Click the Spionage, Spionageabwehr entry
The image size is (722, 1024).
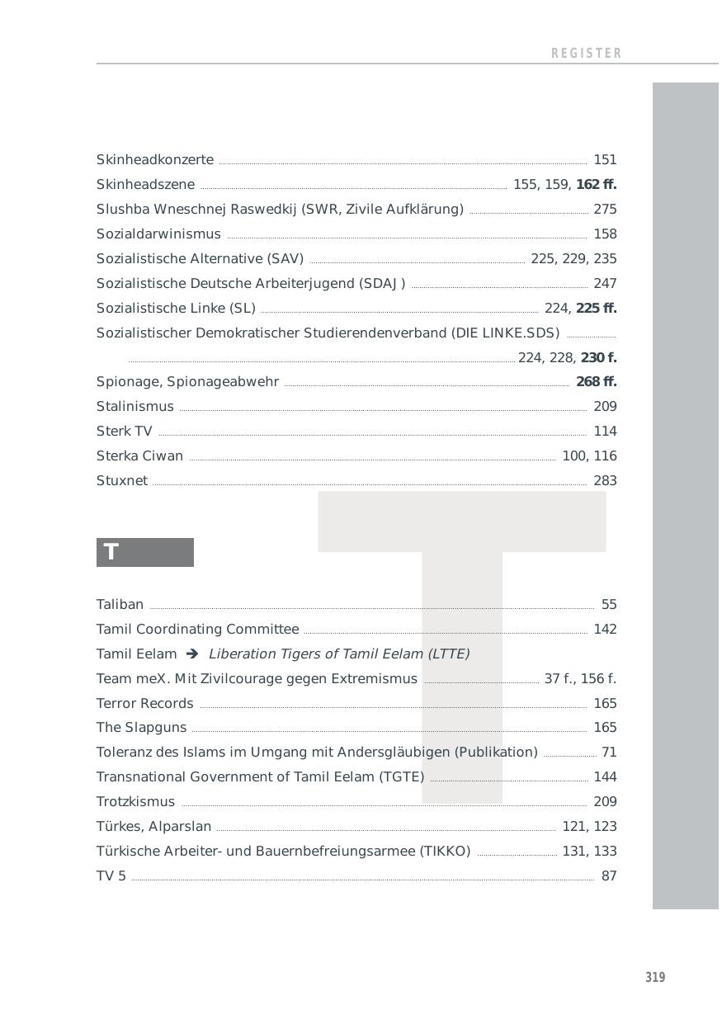pyautogui.click(x=187, y=381)
